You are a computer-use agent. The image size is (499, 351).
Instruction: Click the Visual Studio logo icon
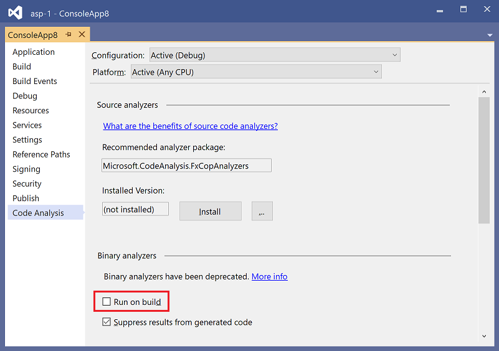coord(16,13)
